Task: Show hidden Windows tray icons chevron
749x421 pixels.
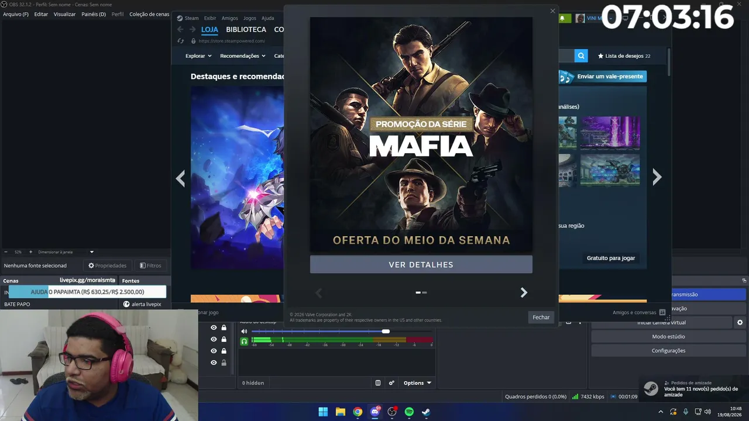Action: point(661,412)
